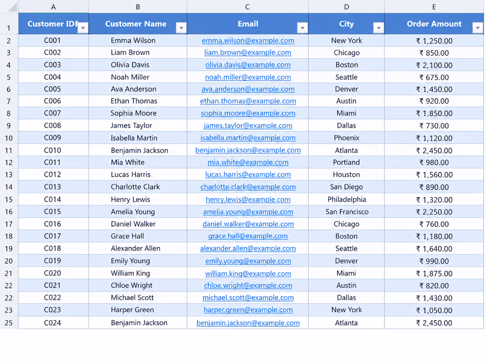Open michael.scott@example.com email link
Screen dimensions: 485x364
tap(248, 298)
